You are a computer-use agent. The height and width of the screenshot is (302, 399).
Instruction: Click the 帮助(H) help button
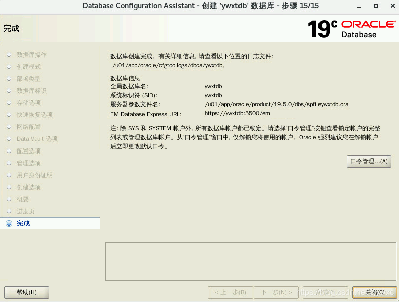[27, 292]
